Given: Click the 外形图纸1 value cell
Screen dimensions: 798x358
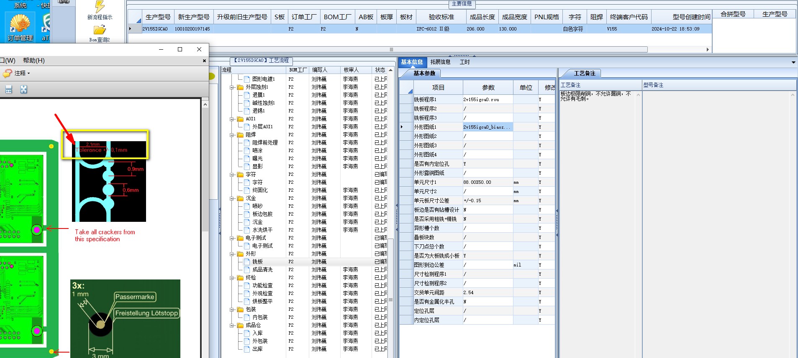Looking at the screenshot, I should (488, 127).
